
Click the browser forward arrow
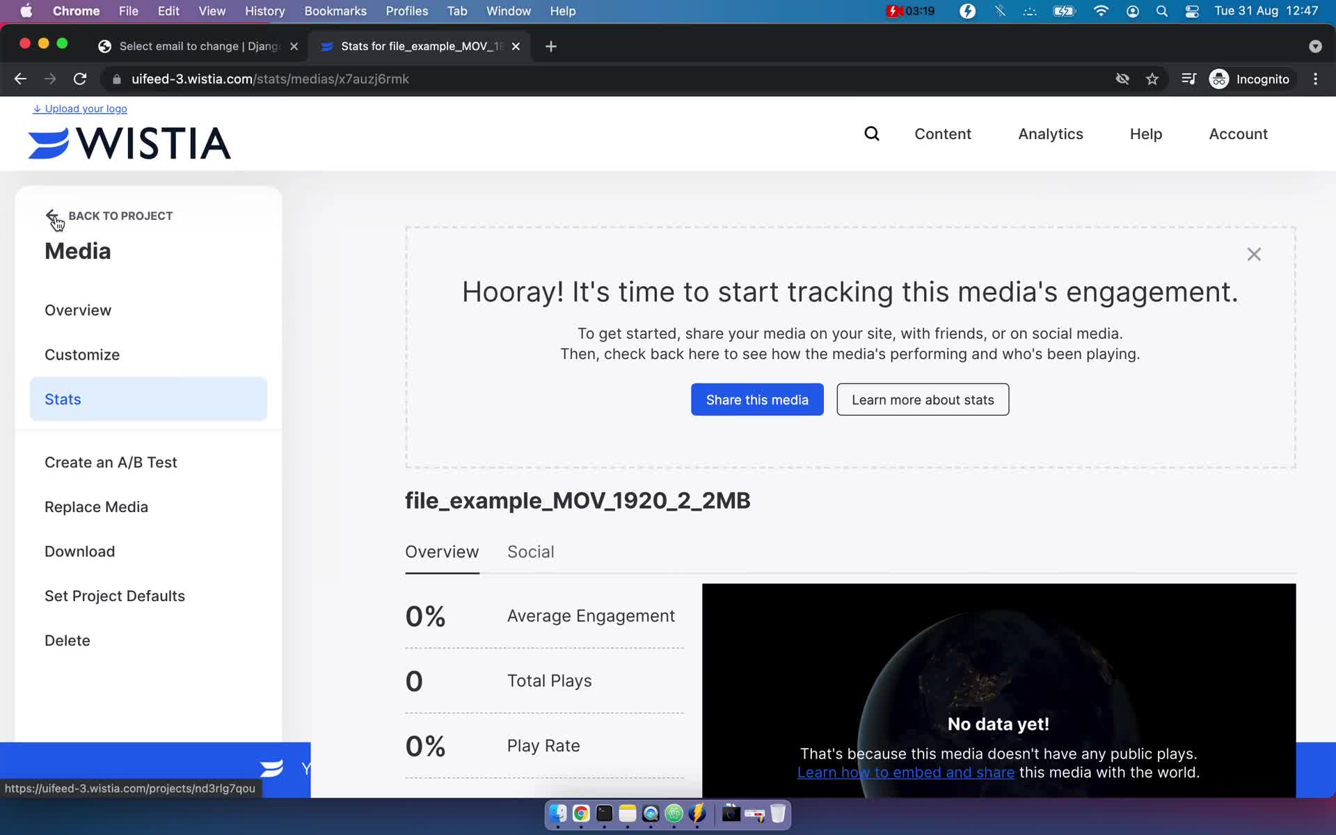pyautogui.click(x=50, y=79)
